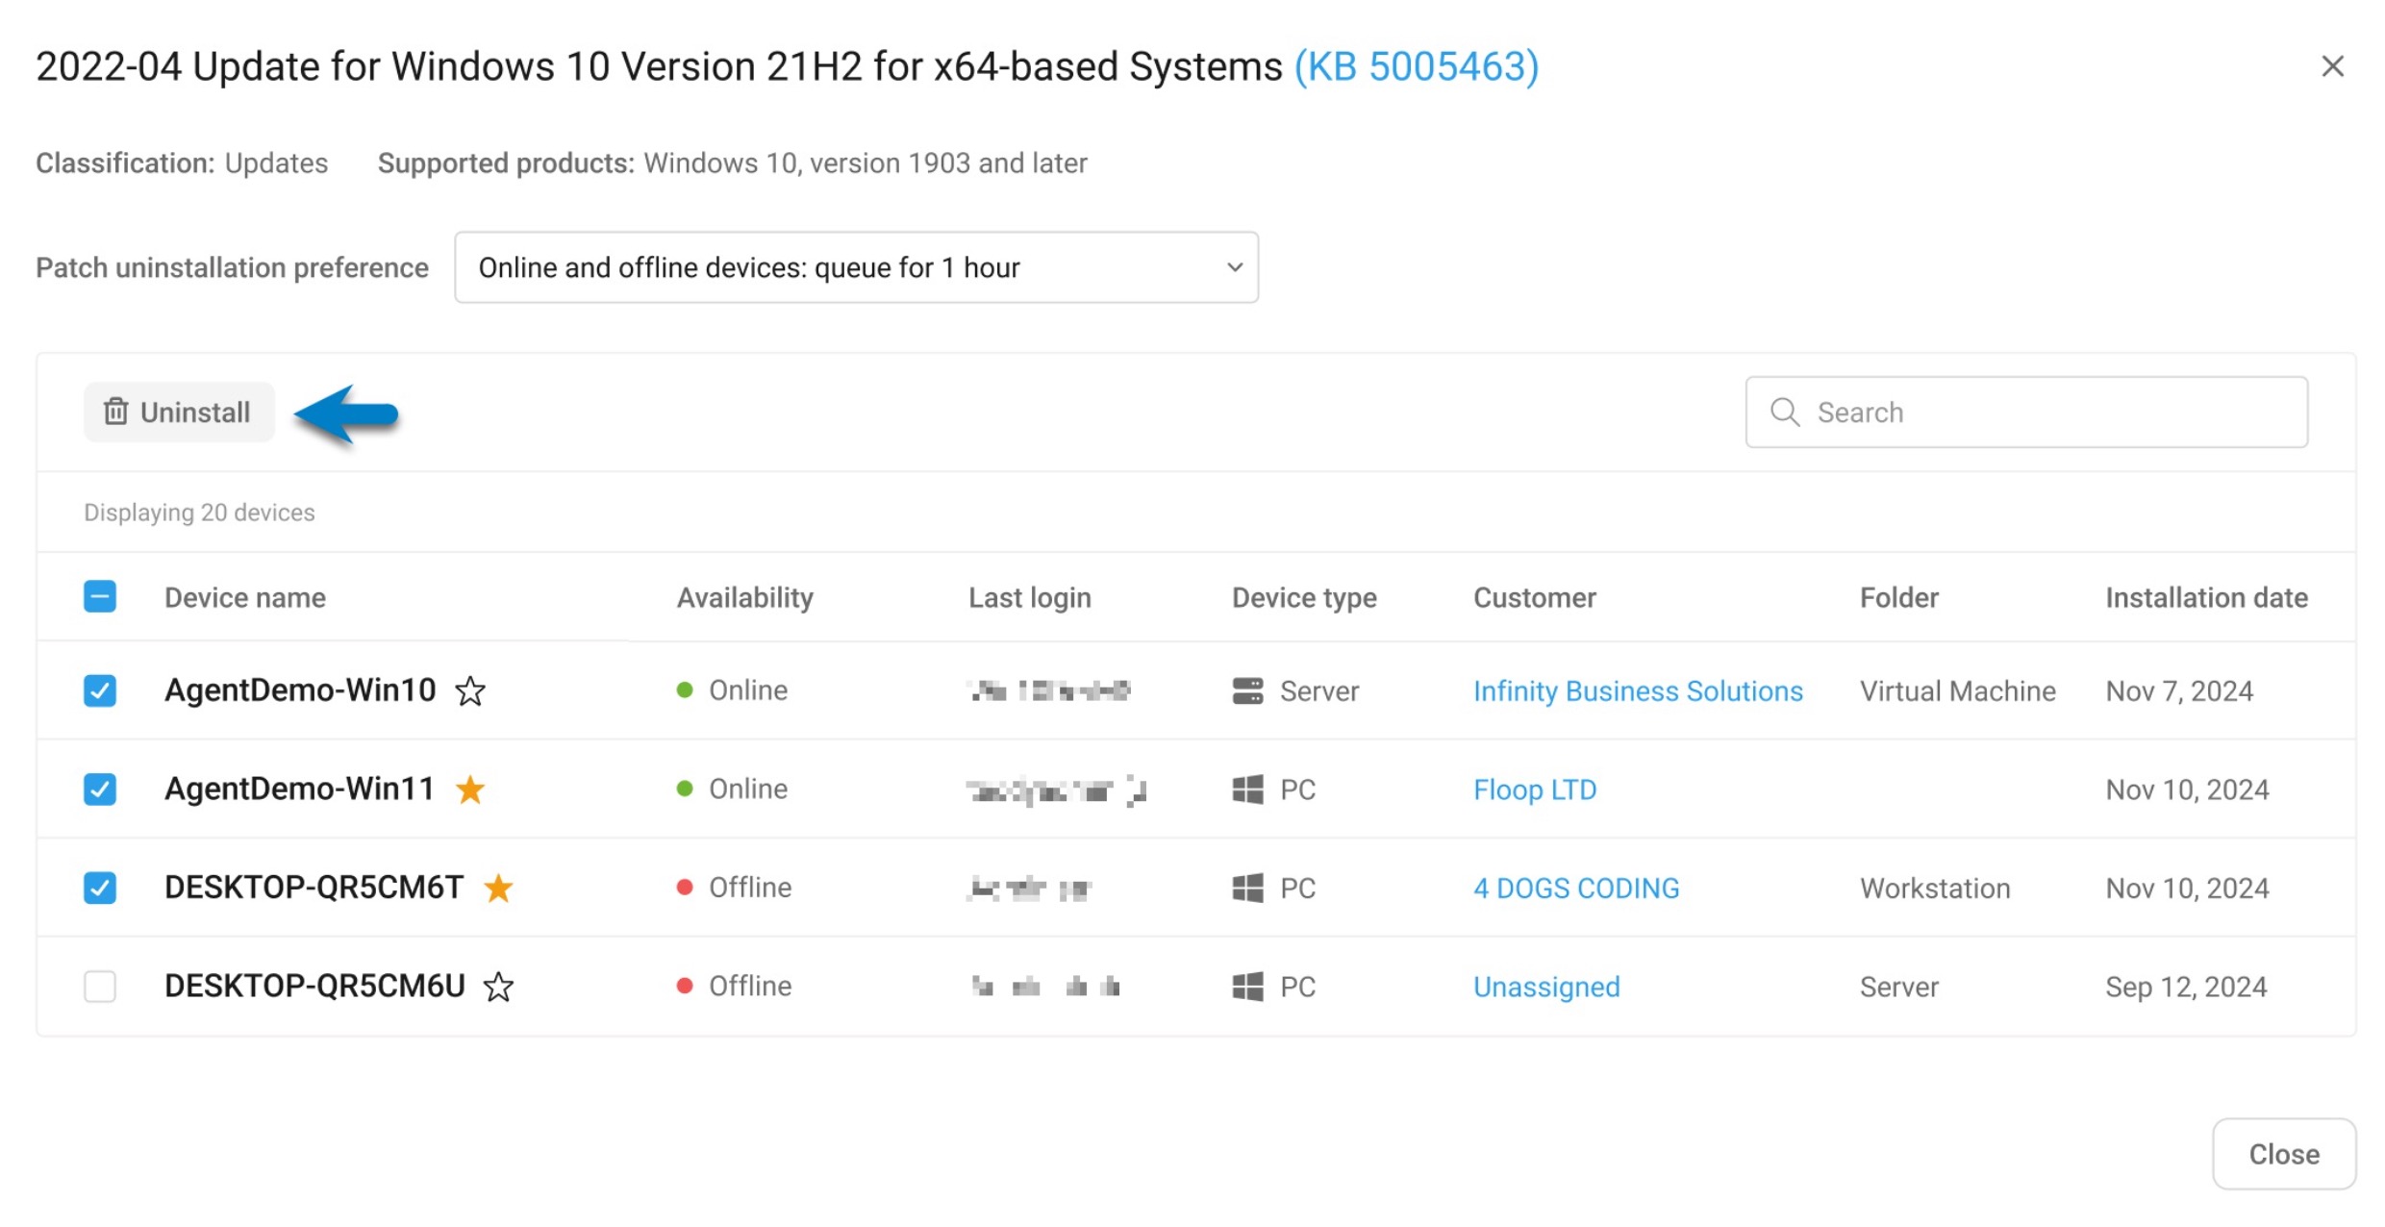Click the Server icon for AgentDemo-Win10
2385x1227 pixels.
click(x=1247, y=690)
